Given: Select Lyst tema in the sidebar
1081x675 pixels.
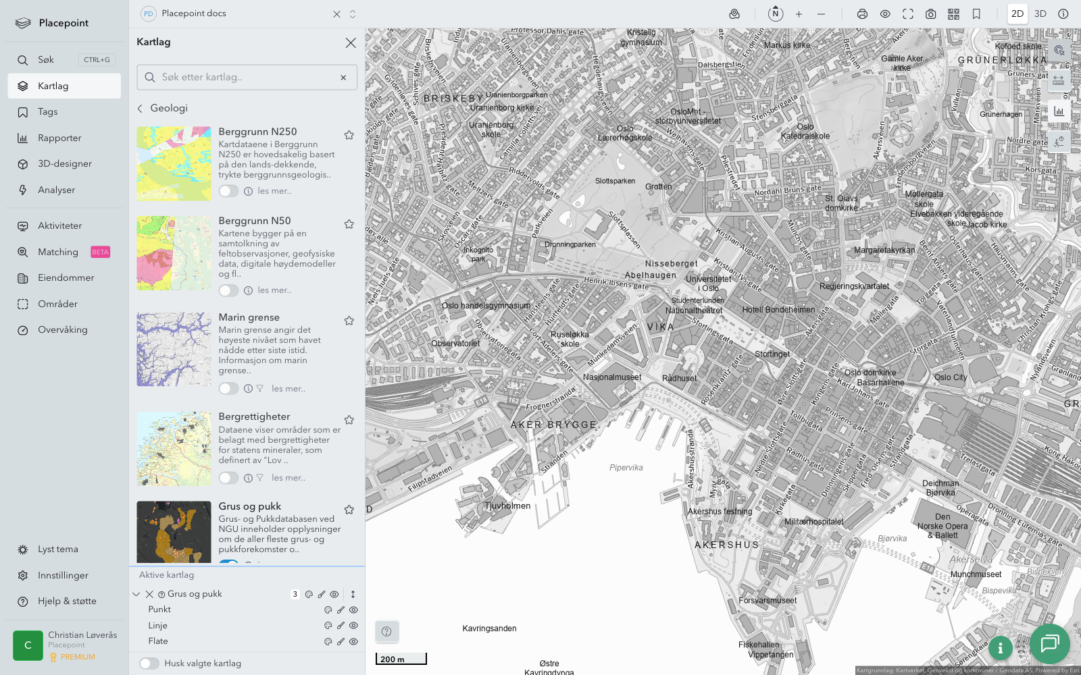Looking at the screenshot, I should coord(58,549).
